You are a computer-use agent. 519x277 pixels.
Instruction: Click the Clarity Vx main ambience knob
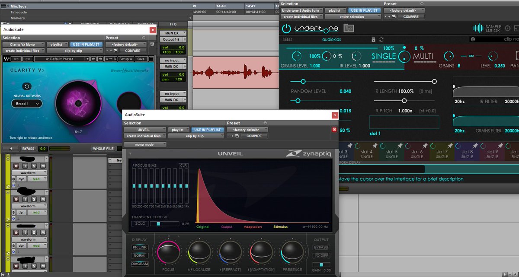click(x=78, y=103)
